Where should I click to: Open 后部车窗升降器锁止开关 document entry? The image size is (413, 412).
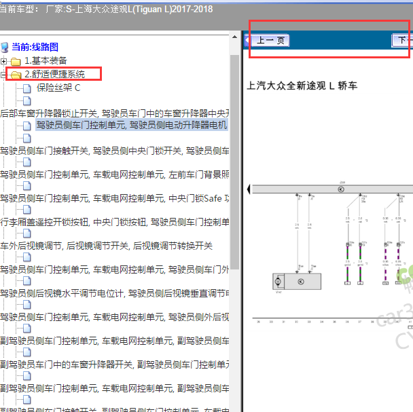tap(115, 113)
